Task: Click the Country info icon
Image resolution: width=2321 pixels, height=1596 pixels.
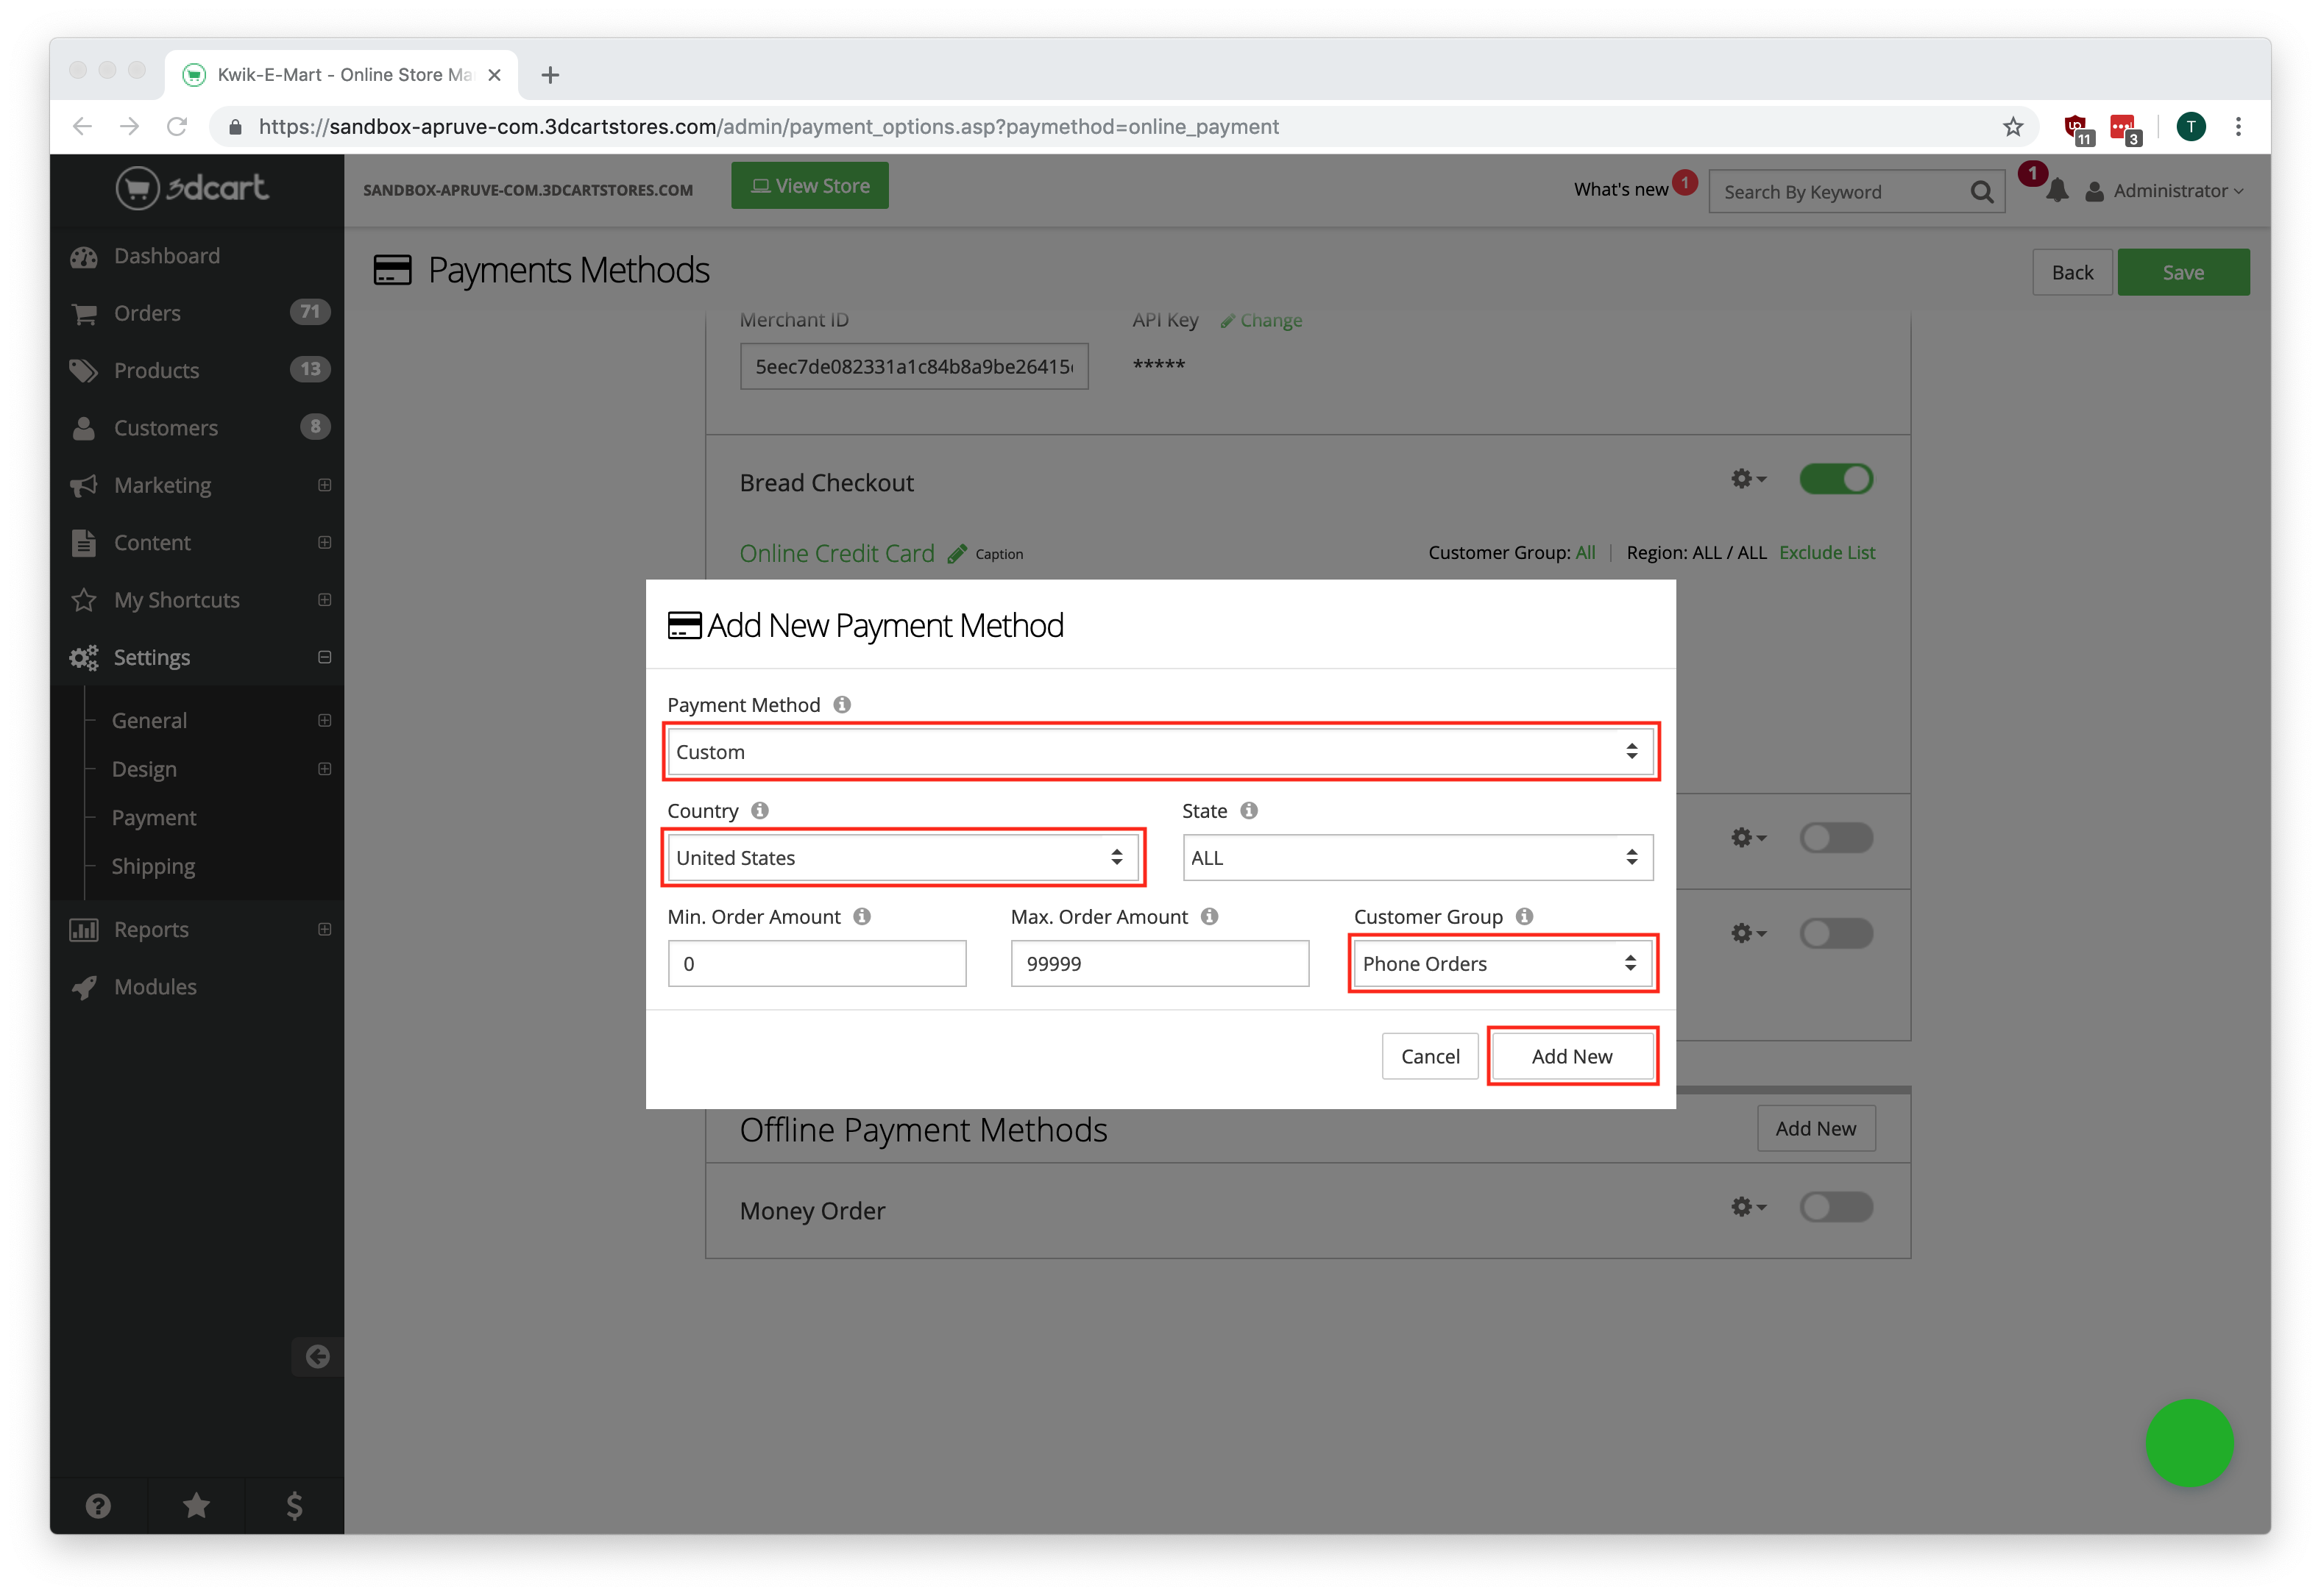Action: (x=760, y=811)
